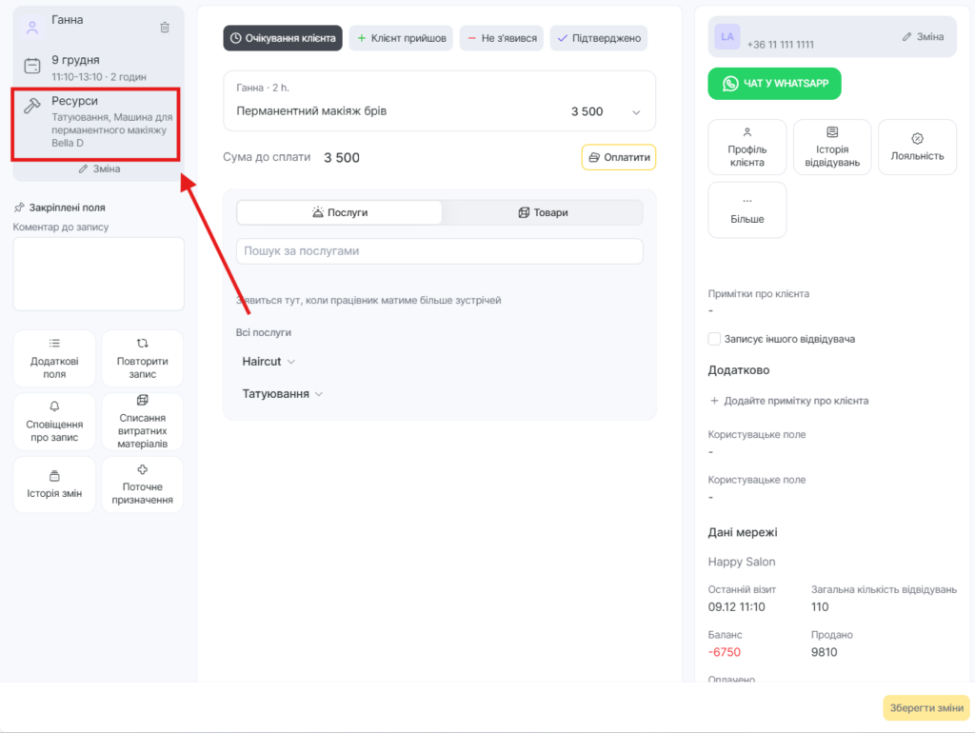Image resolution: width=975 pixels, height=733 pixels.
Task: Open Сповіщення про запис bell notifications
Action: (x=54, y=422)
